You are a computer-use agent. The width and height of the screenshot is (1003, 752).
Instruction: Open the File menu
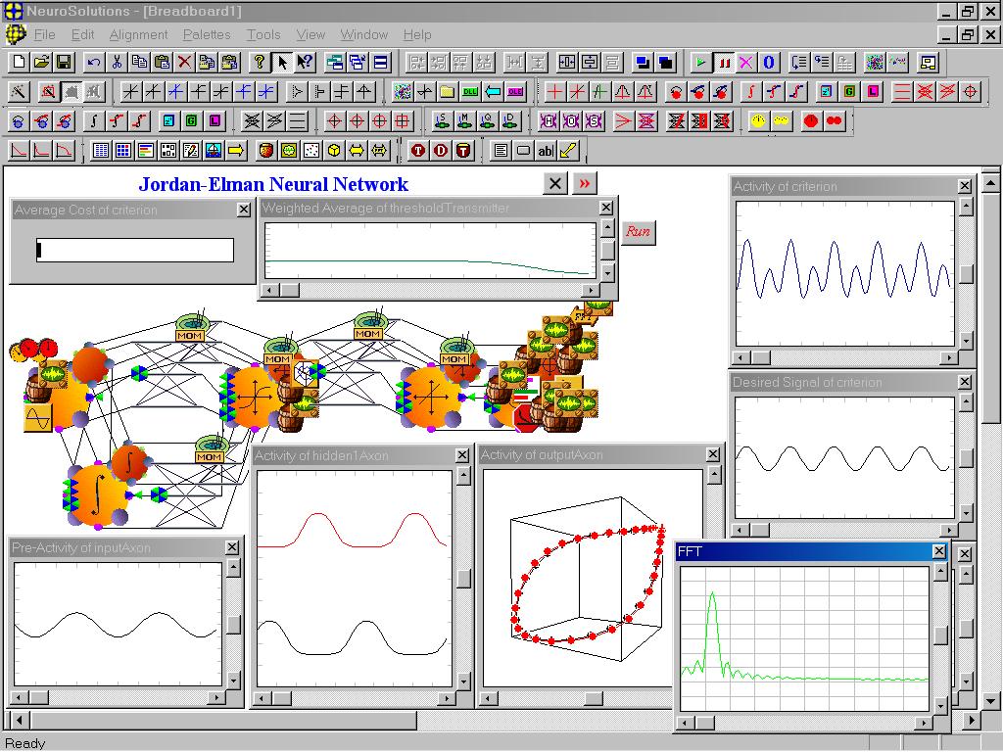coord(45,34)
